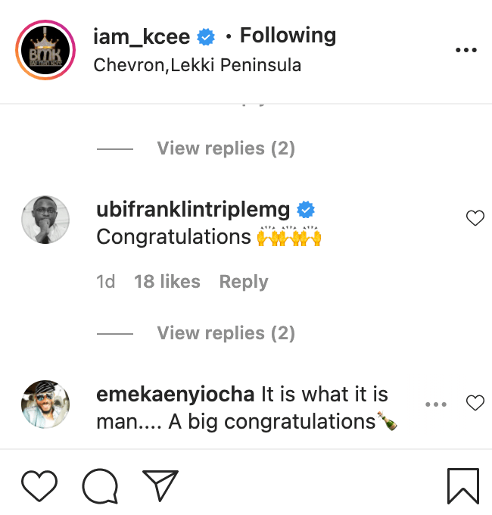The height and width of the screenshot is (515, 492).
Task: Open the comment bubble icon
Action: click(100, 485)
